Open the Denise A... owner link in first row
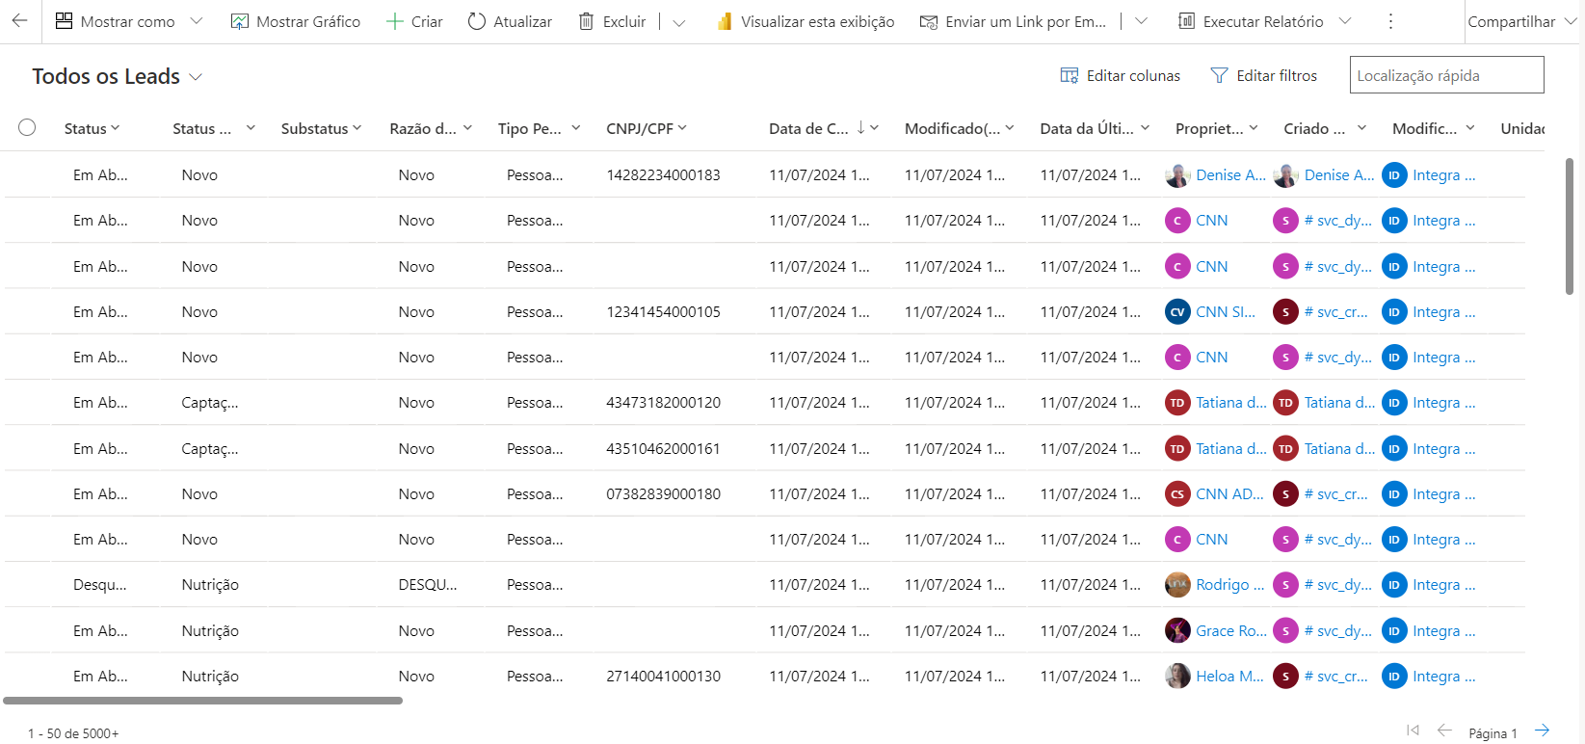Screen dimensions: 1585x744 (1230, 174)
